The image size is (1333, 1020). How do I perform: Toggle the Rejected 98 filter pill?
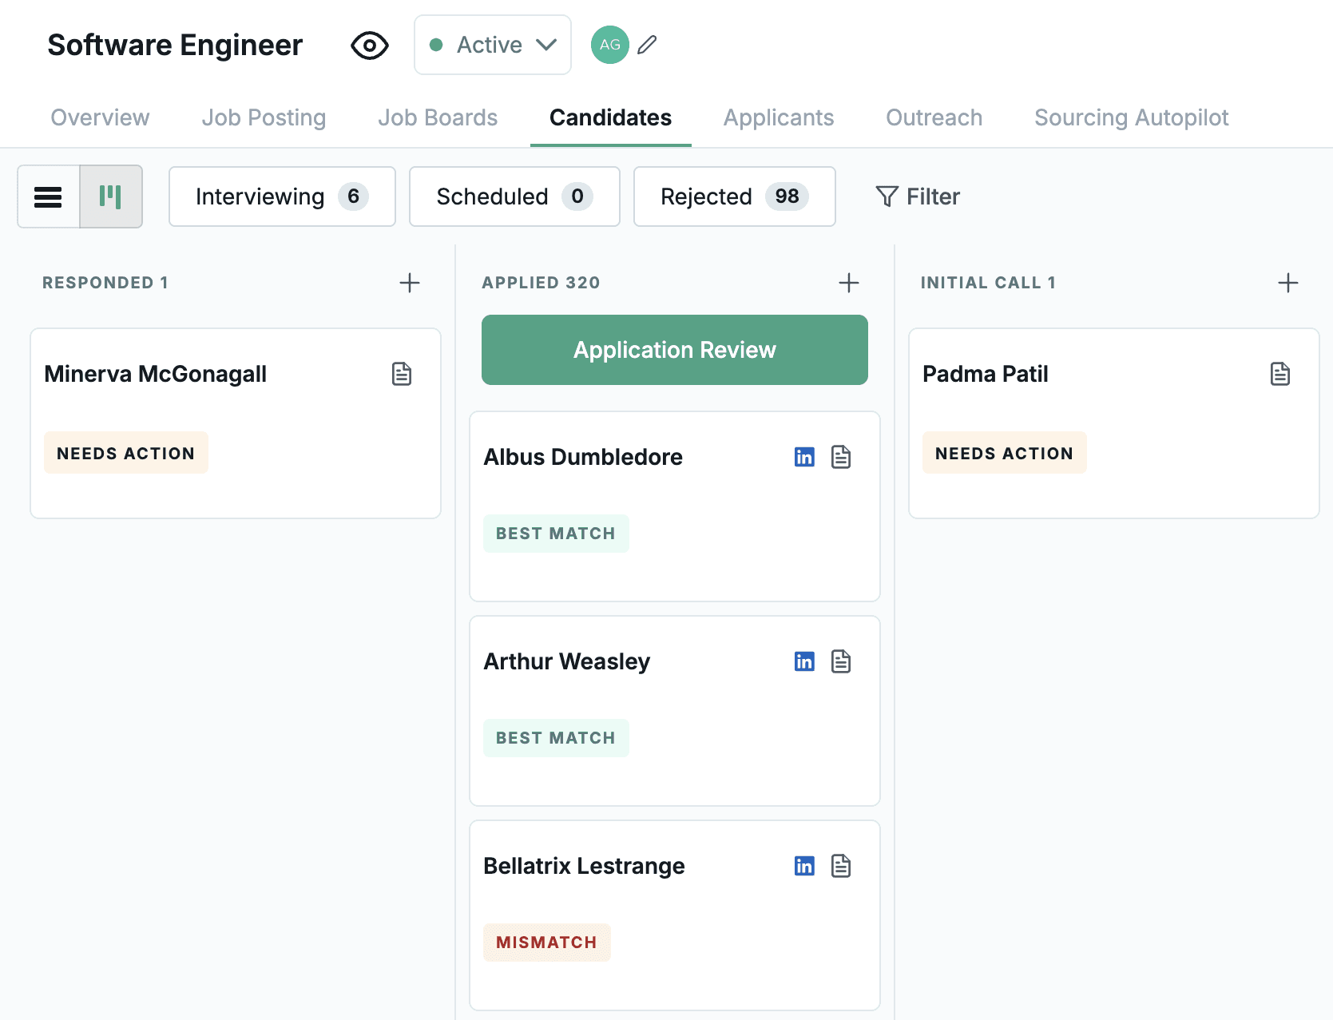click(734, 196)
